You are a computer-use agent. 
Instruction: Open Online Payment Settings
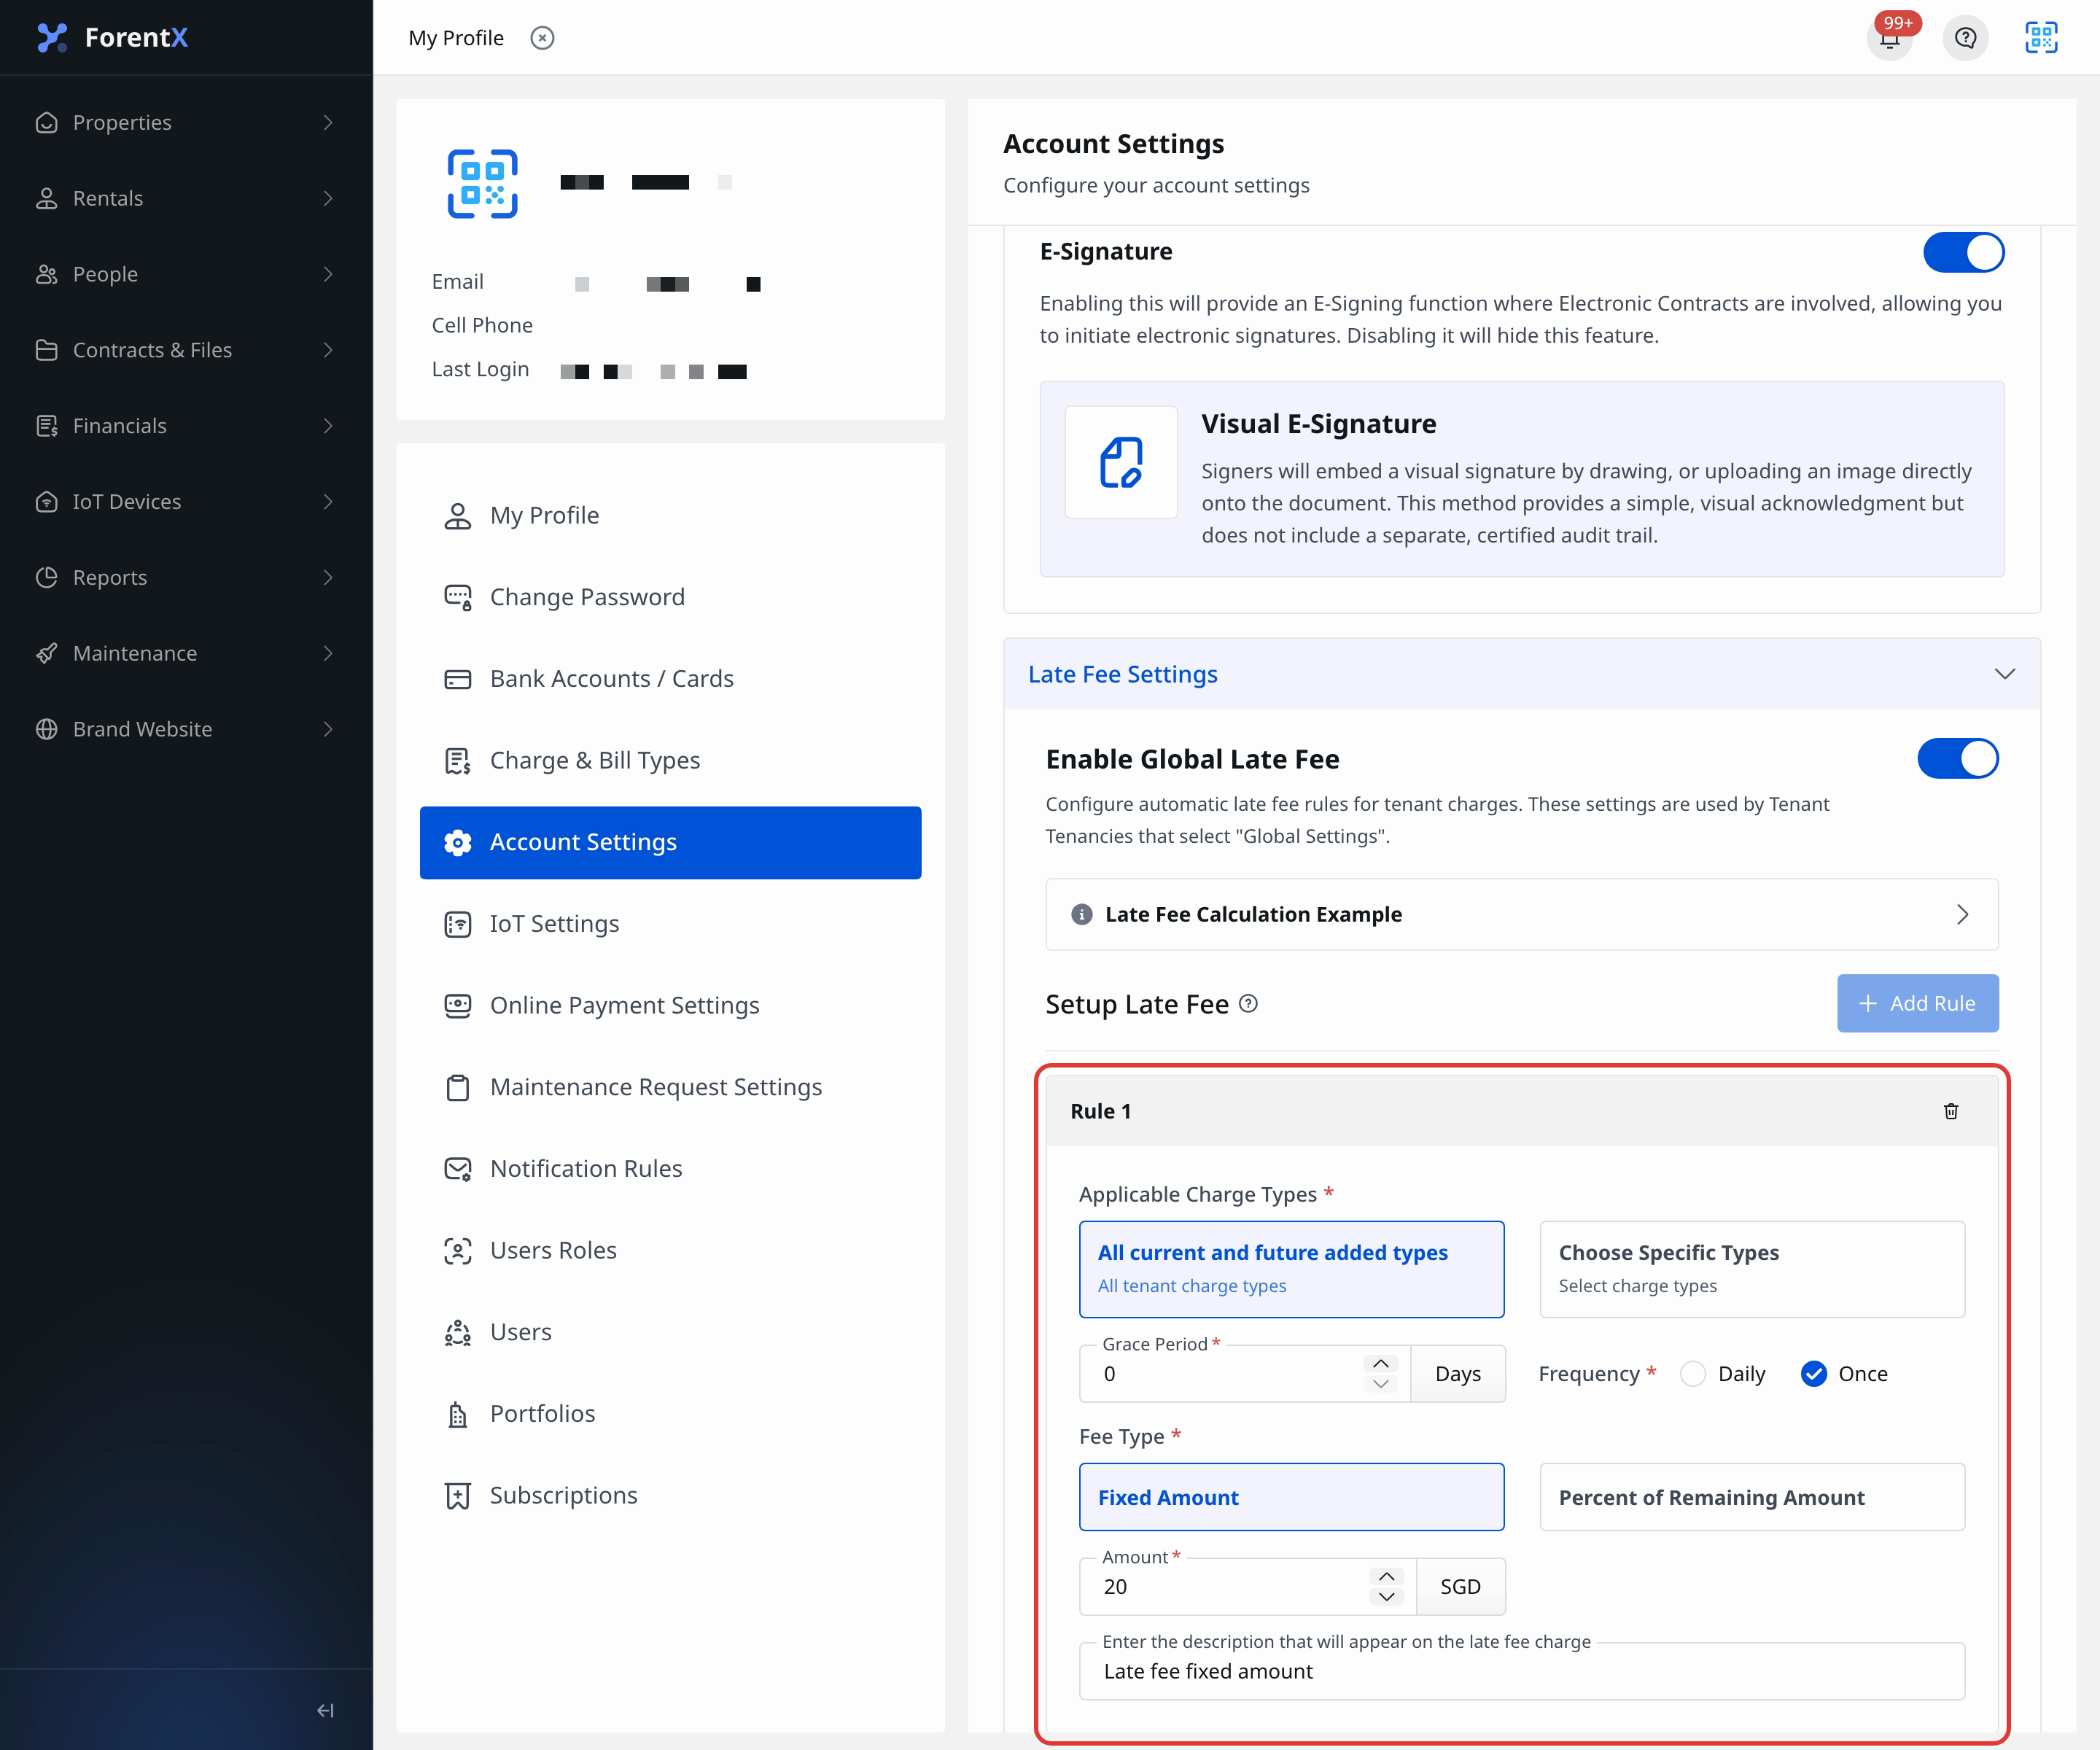tap(670, 1005)
